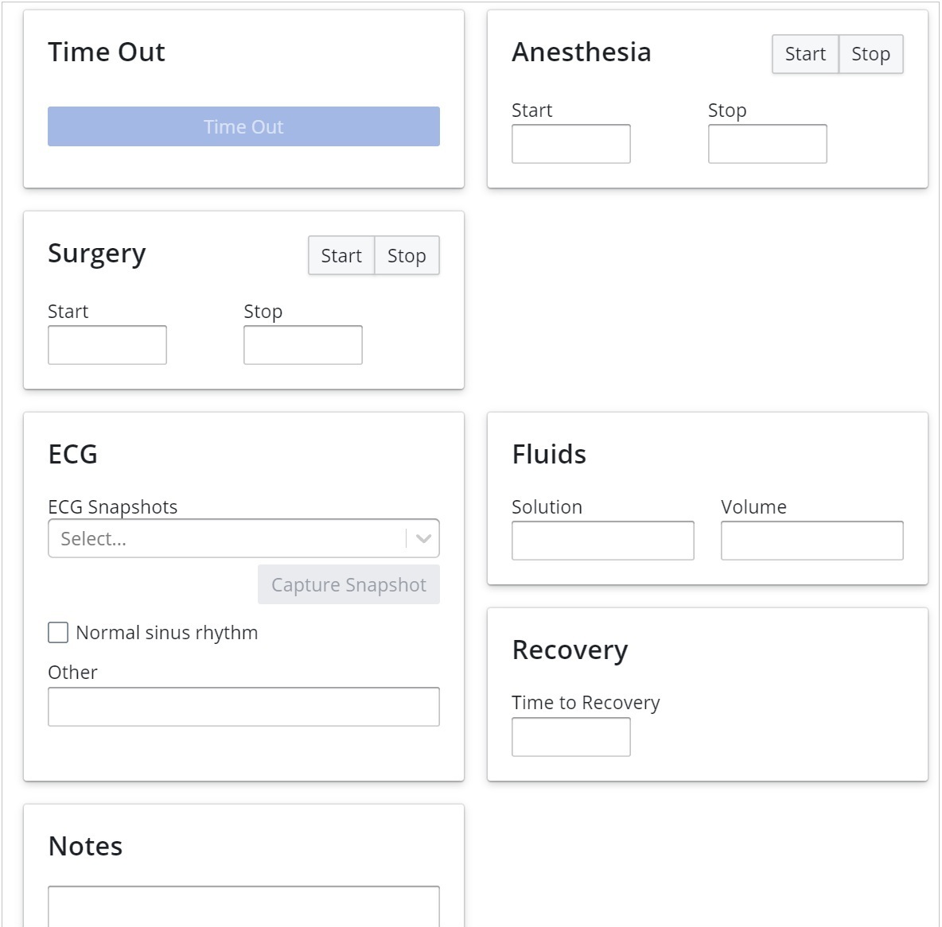
Task: Focus the Anesthesia Start time field
Action: pos(570,144)
